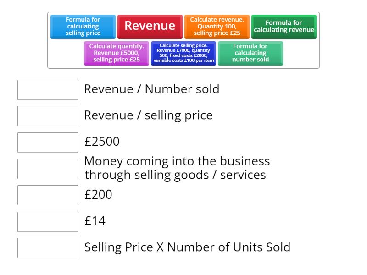This screenshot has width=367, height=275.
Task: Select the answer slot beside '£2500'
Action: coord(48,143)
